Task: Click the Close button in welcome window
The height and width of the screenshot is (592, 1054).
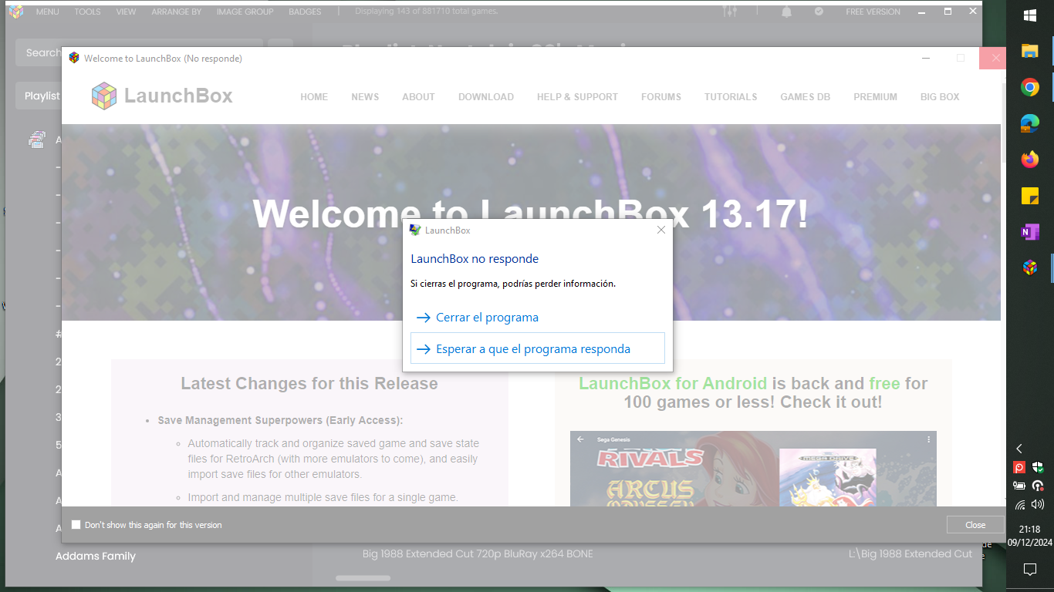Action: pos(975,525)
